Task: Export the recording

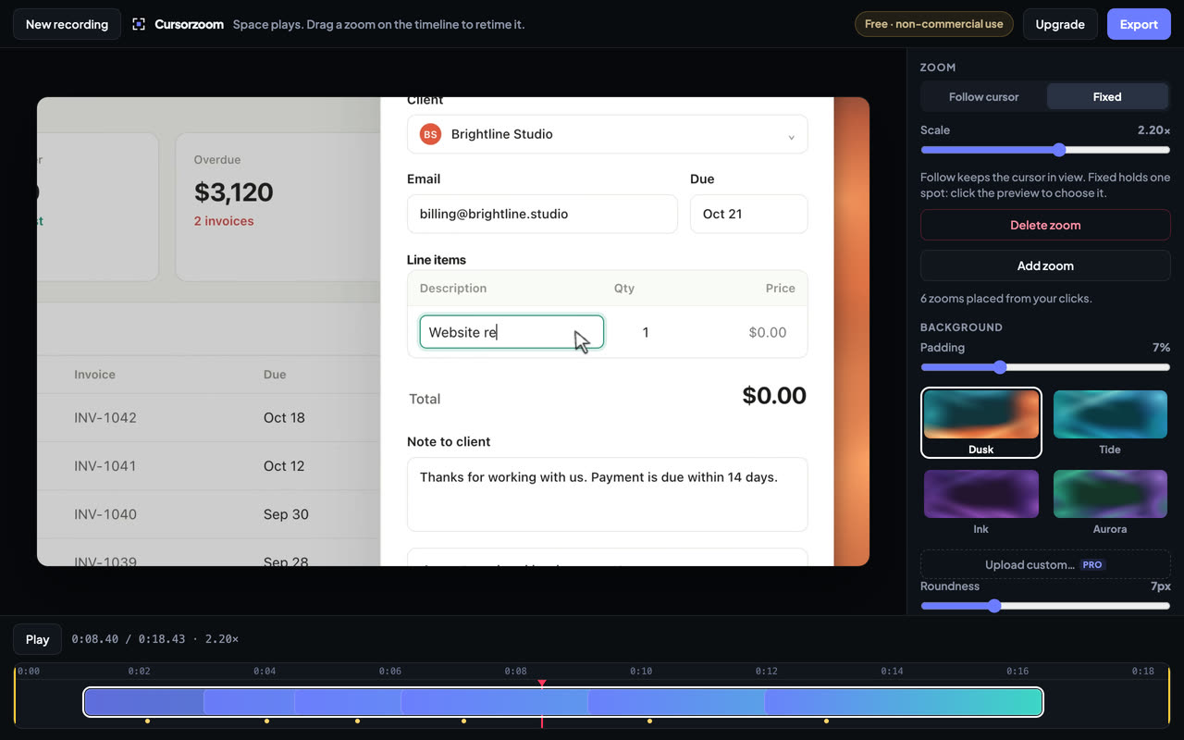Action: point(1139,24)
